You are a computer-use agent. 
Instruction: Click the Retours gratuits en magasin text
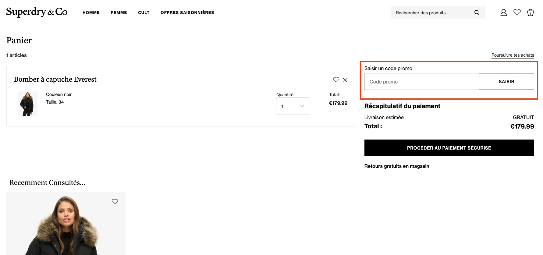coord(397,166)
